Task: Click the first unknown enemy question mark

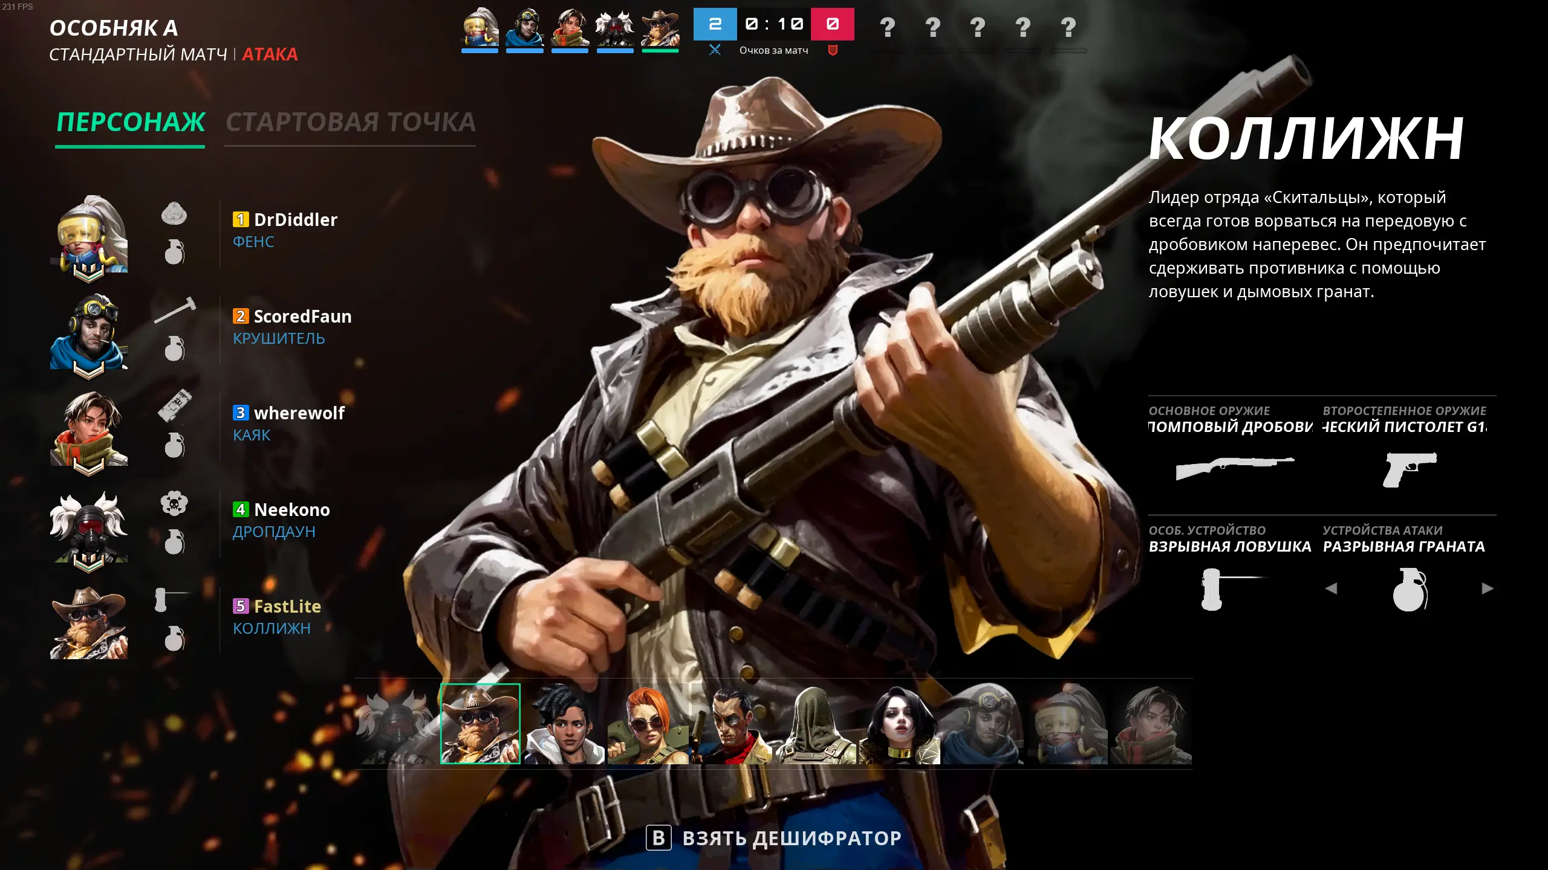Action: 887,27
